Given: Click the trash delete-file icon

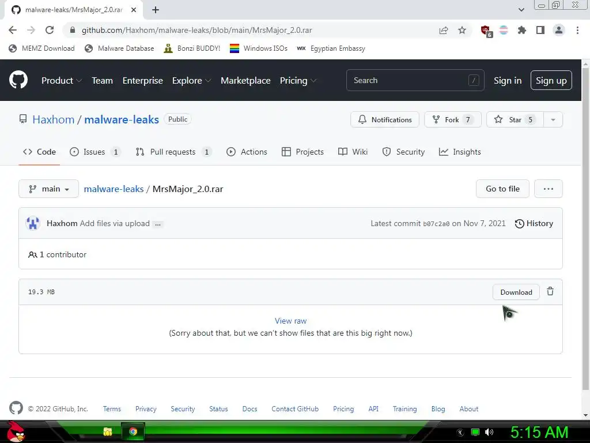Looking at the screenshot, I should 550,291.
